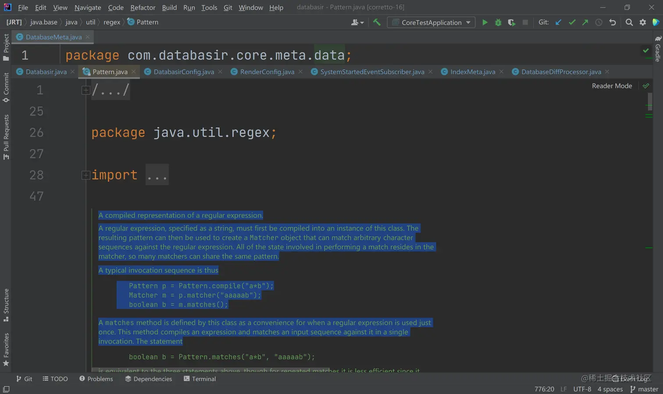Open the master Git branch popup
663x394 pixels.
click(x=644, y=389)
